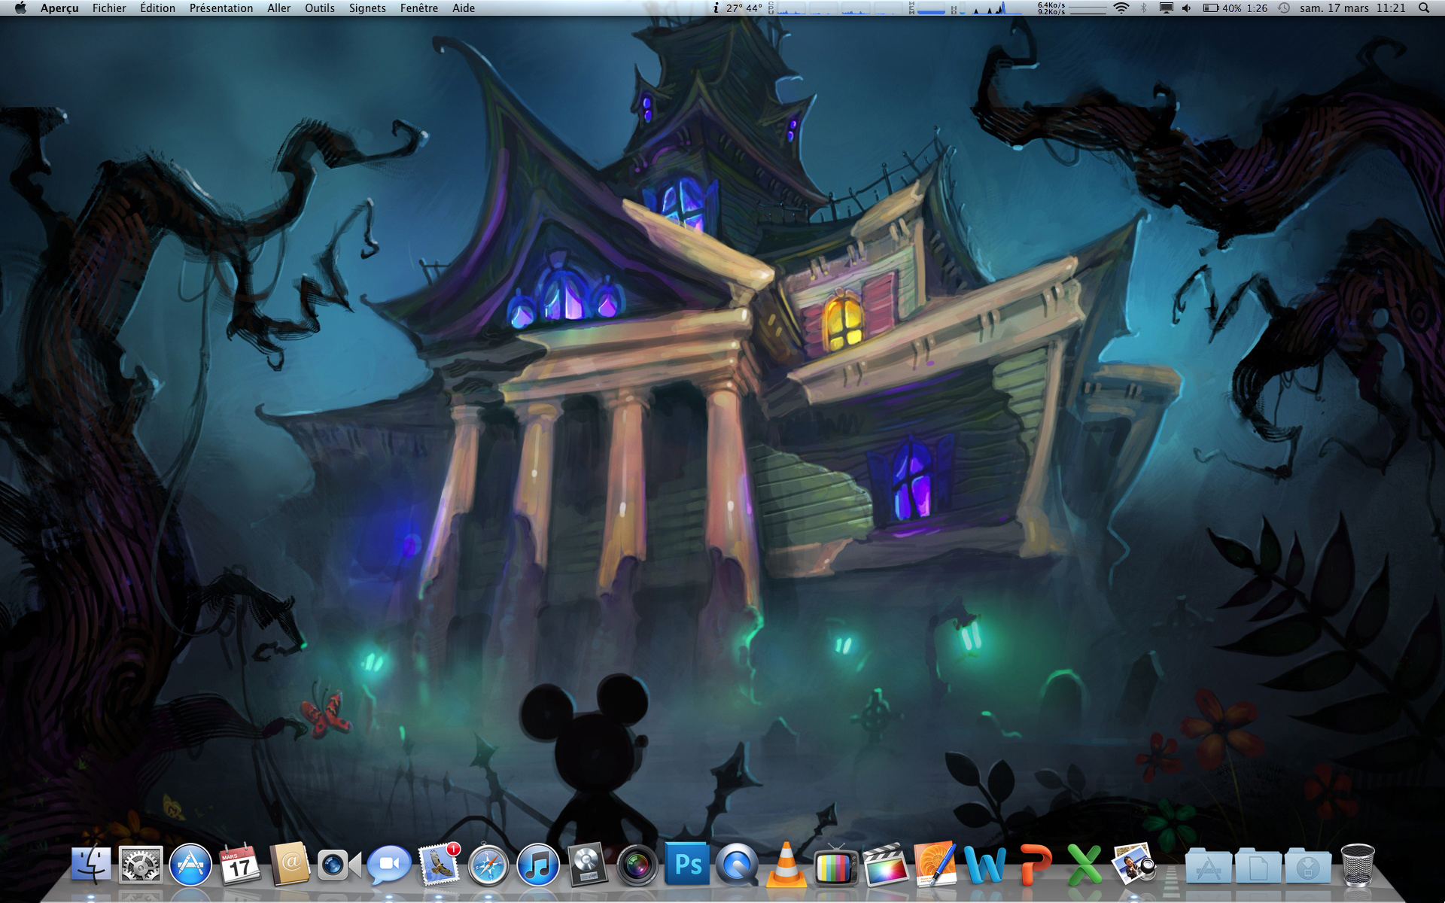
Task: Launch System Preferences gear icon
Action: coord(141,865)
